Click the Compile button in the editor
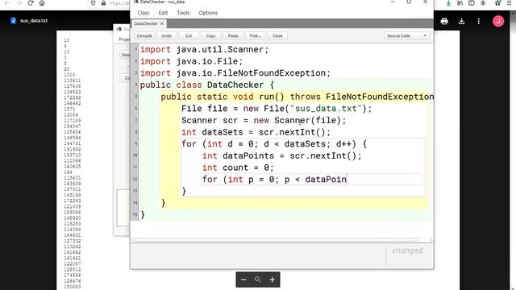Viewport: 516px width, 290px height. click(x=144, y=35)
